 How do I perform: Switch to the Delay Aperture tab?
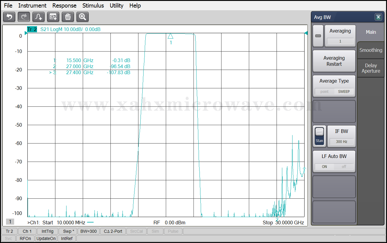[371, 68]
